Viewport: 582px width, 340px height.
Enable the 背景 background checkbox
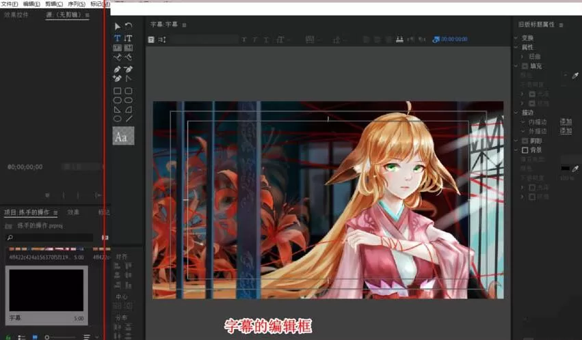coord(525,150)
